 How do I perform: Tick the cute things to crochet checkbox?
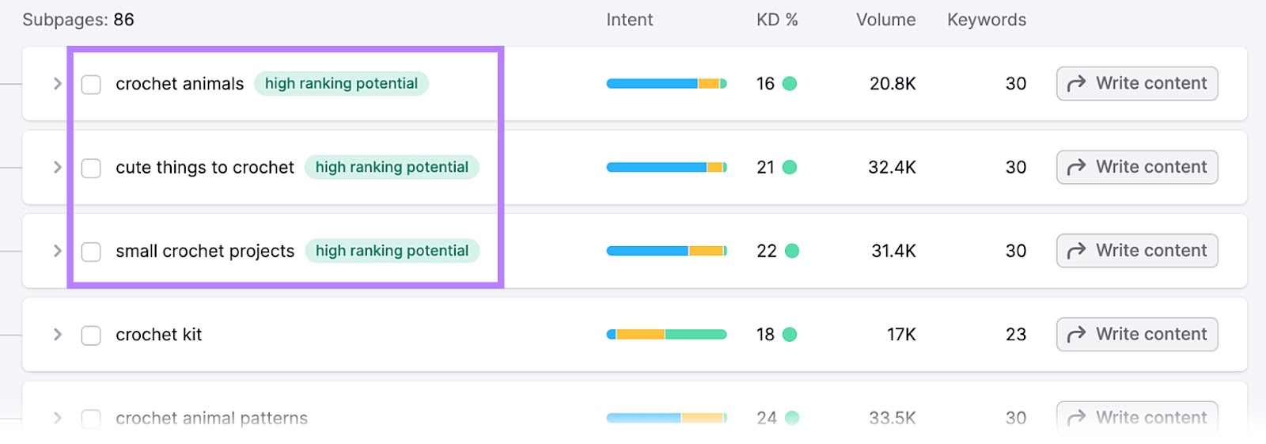tap(91, 169)
